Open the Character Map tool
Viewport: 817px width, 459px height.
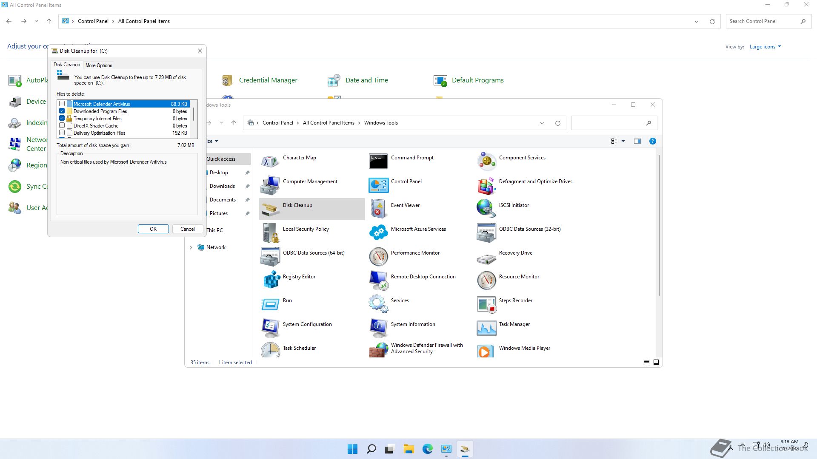[270, 161]
